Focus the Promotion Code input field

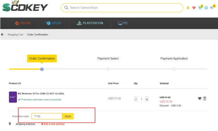click(47, 116)
